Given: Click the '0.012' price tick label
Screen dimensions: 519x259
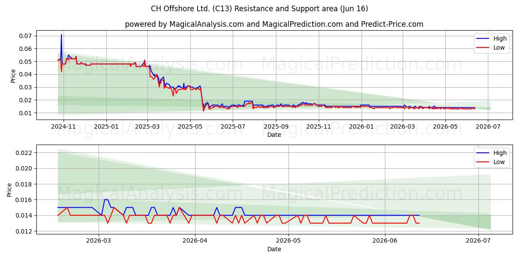Looking at the screenshot, I should pos(25,231).
